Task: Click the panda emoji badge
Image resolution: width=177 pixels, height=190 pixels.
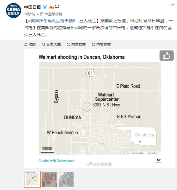Action: click(57, 7)
